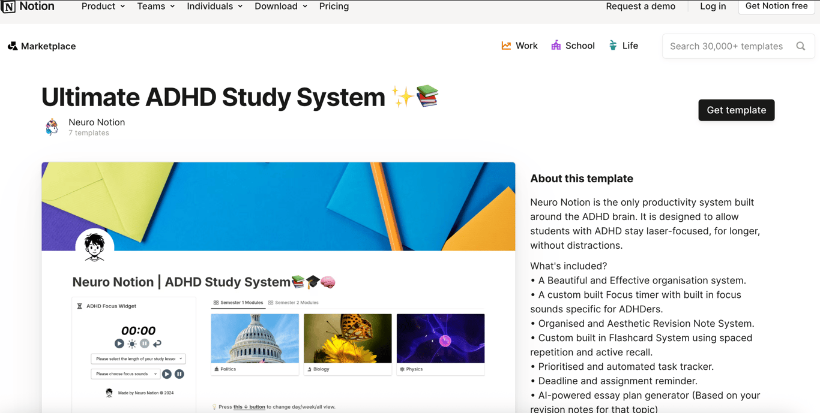
Task: Click the Politics building icon
Action: pyautogui.click(x=217, y=369)
